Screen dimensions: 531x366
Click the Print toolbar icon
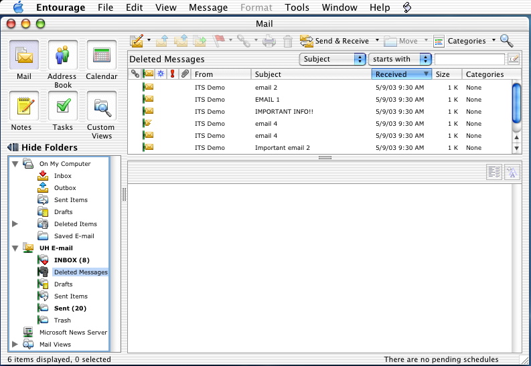pyautogui.click(x=269, y=41)
